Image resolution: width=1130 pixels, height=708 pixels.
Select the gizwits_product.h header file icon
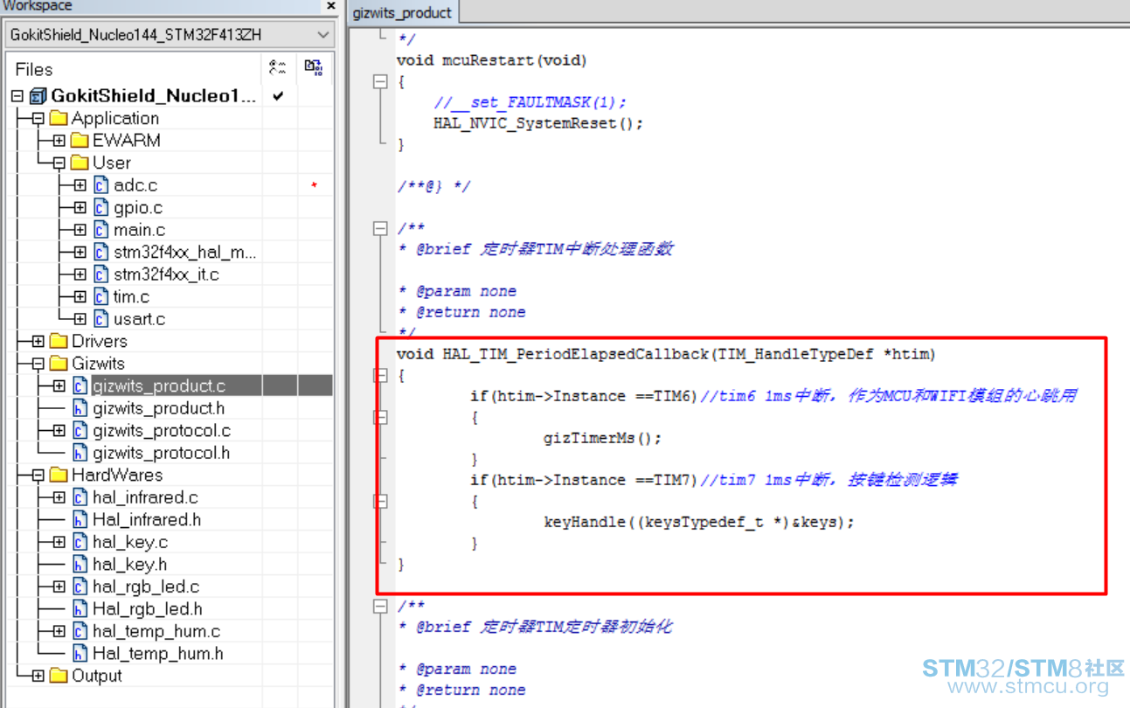click(x=80, y=408)
